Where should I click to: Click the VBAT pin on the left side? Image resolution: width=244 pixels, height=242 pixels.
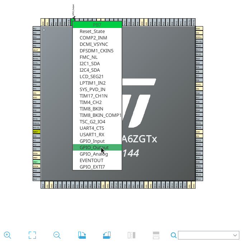tap(36, 50)
